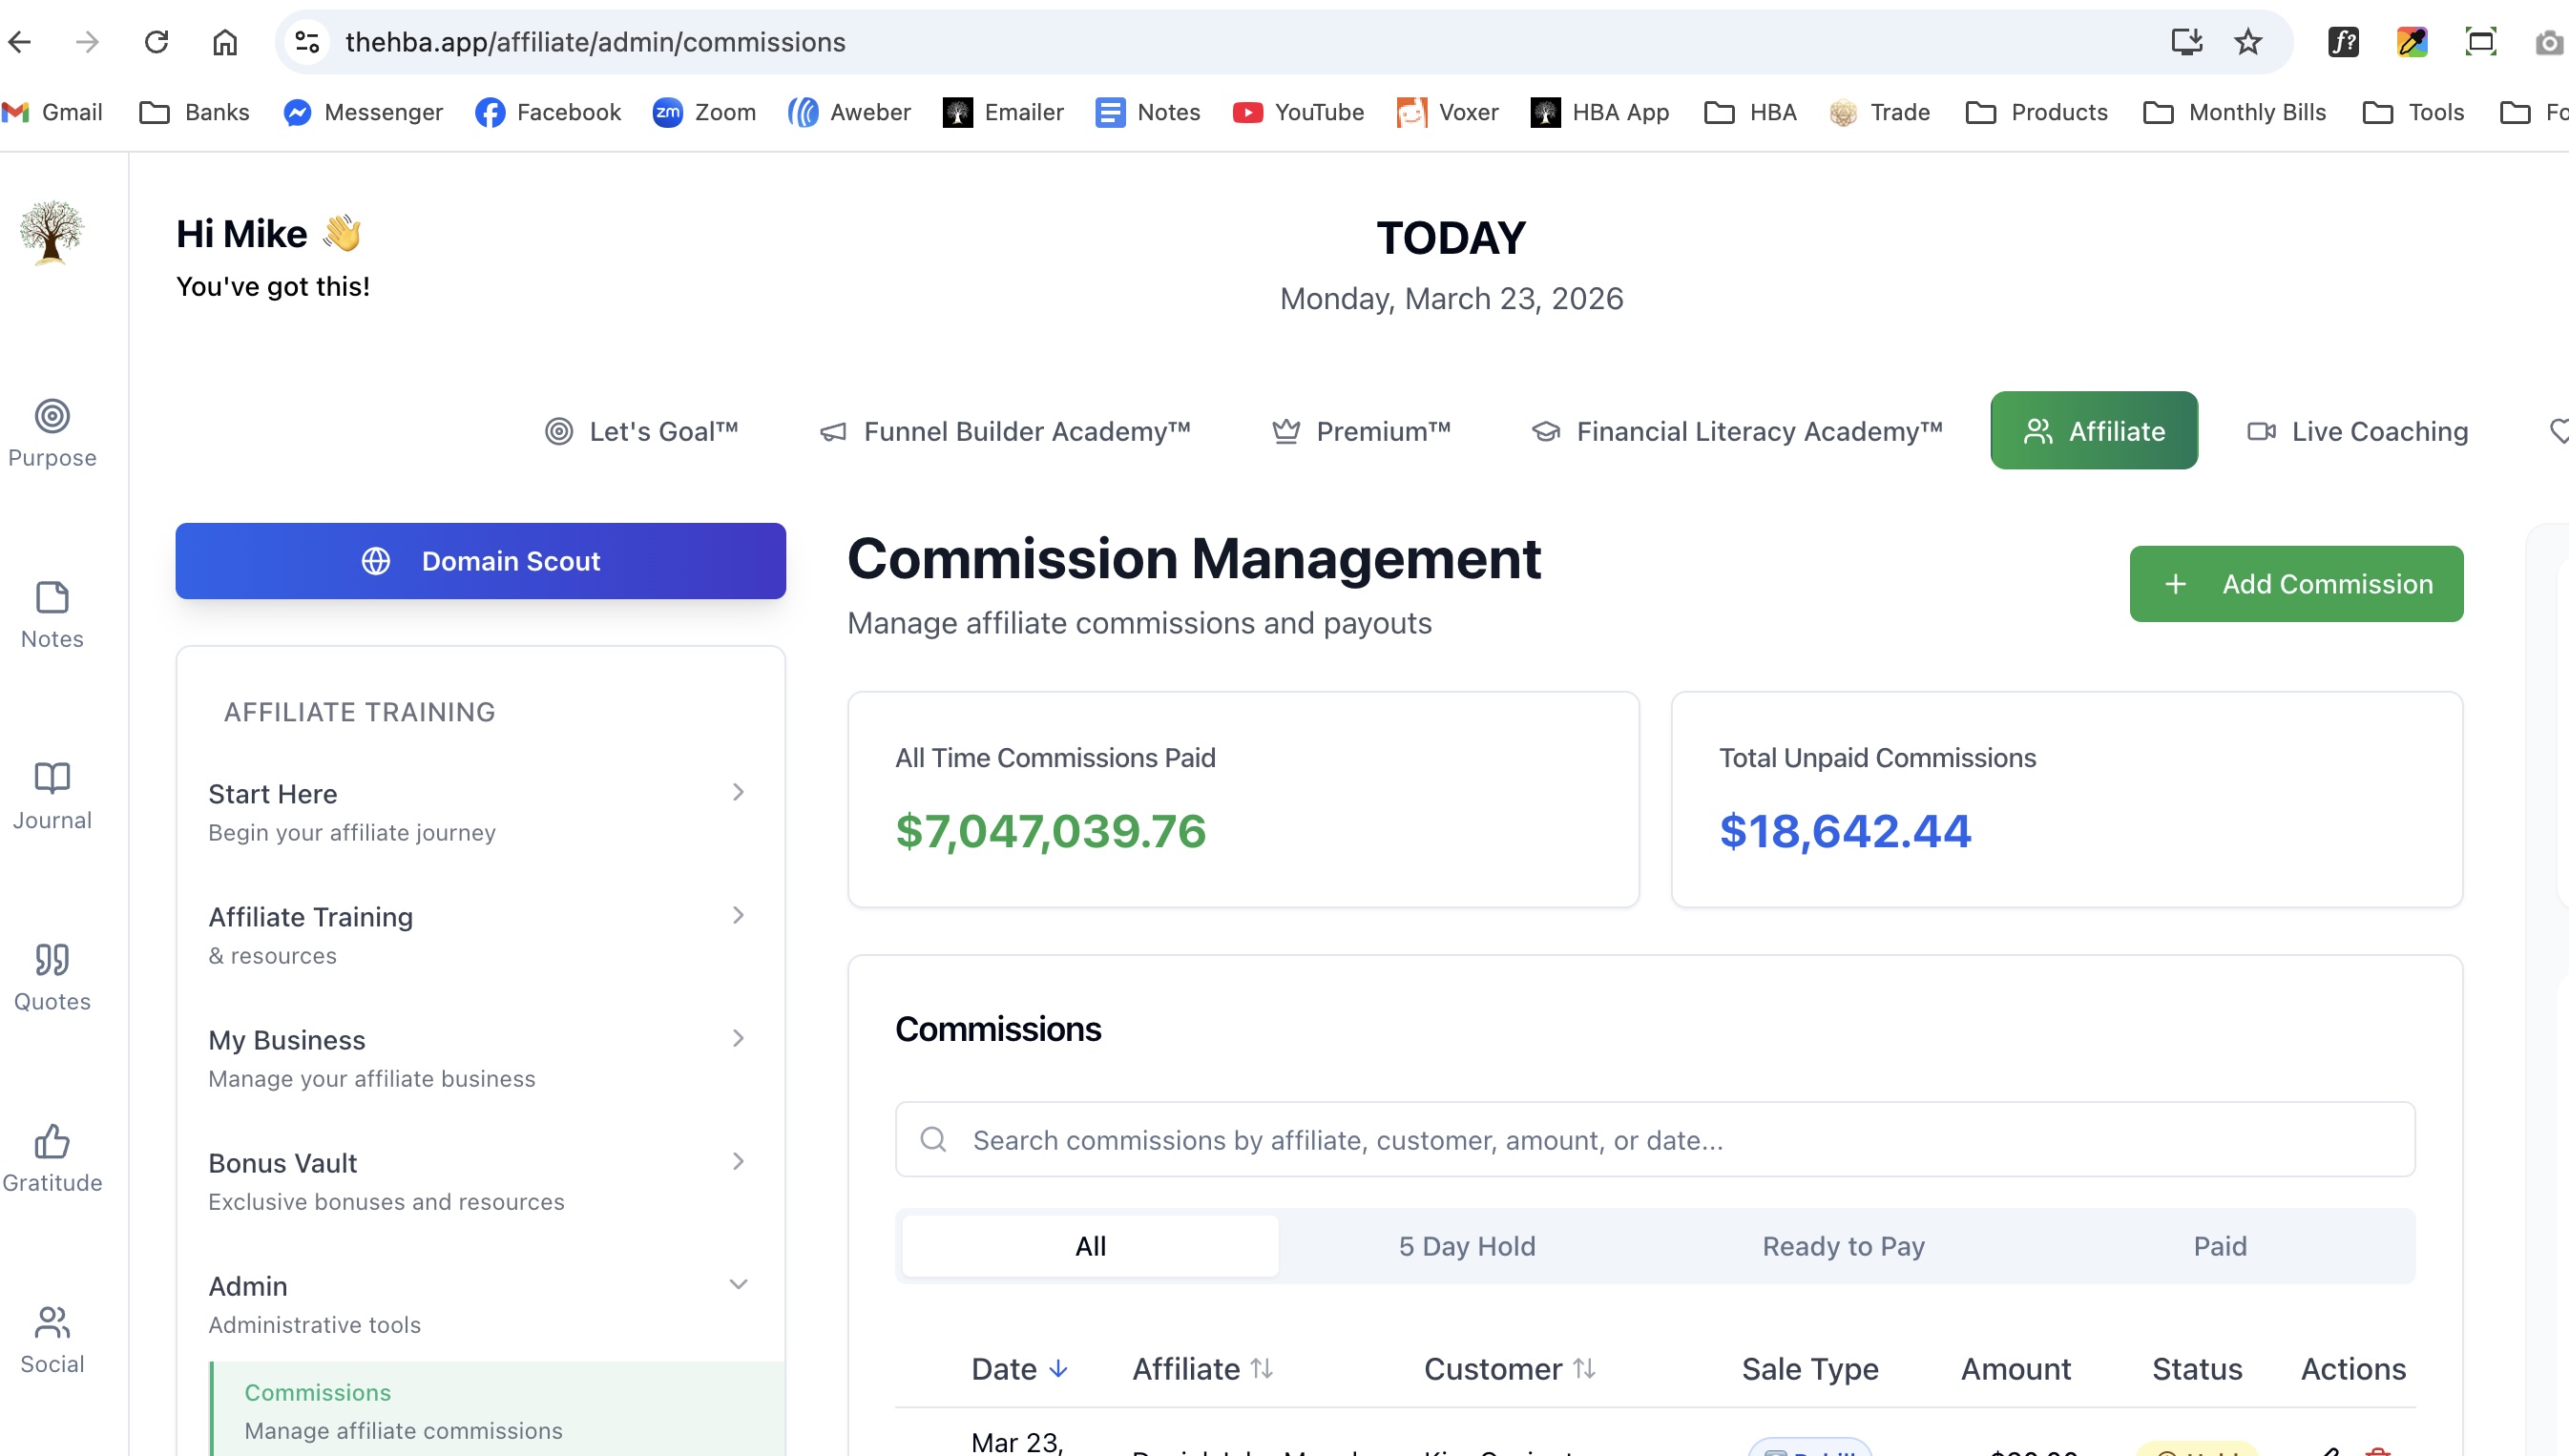This screenshot has height=1456, width=2569.
Task: Click the browser reload icon
Action: coord(156,42)
